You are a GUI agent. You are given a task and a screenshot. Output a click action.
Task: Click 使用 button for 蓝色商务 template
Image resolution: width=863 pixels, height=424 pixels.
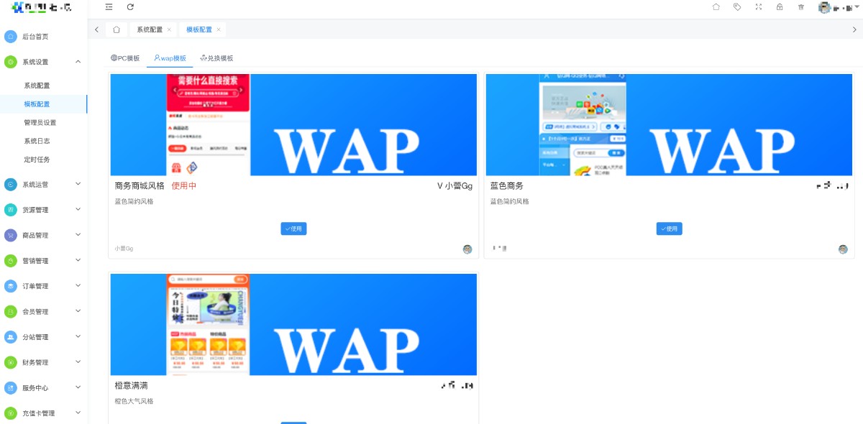click(669, 229)
